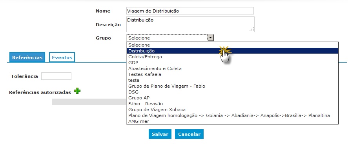Choose Distribuição from the group list

[x=232, y=51]
